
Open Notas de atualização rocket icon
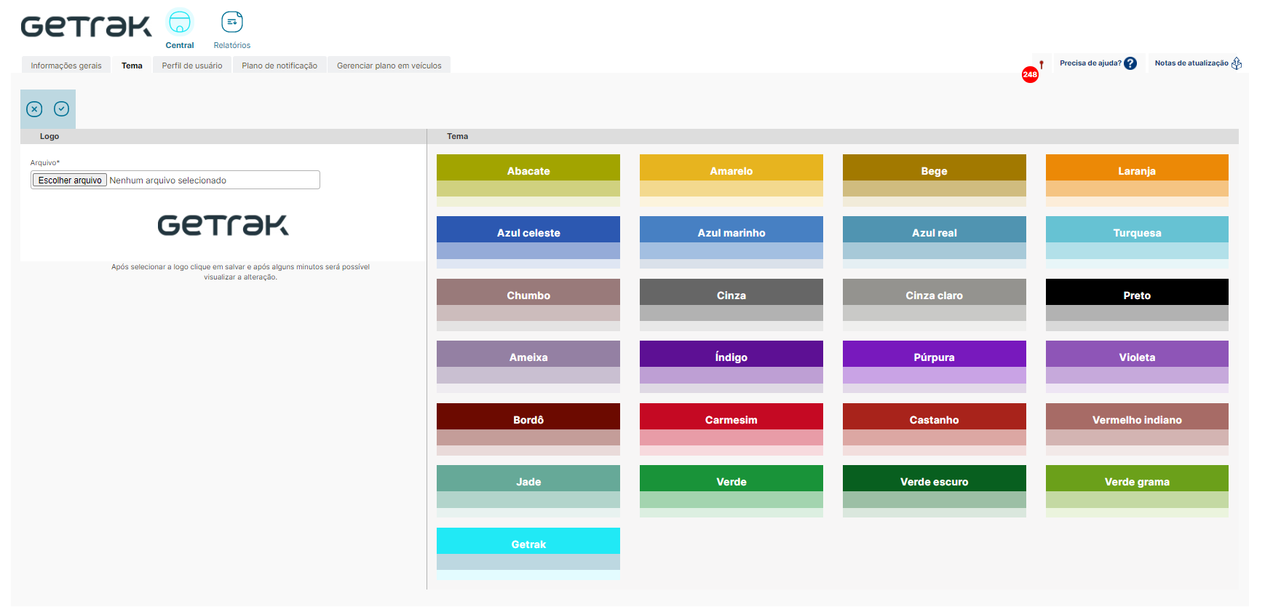tap(1237, 63)
